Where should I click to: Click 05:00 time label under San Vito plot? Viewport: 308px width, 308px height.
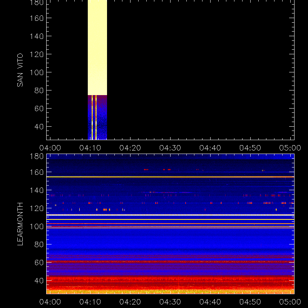click(x=290, y=148)
